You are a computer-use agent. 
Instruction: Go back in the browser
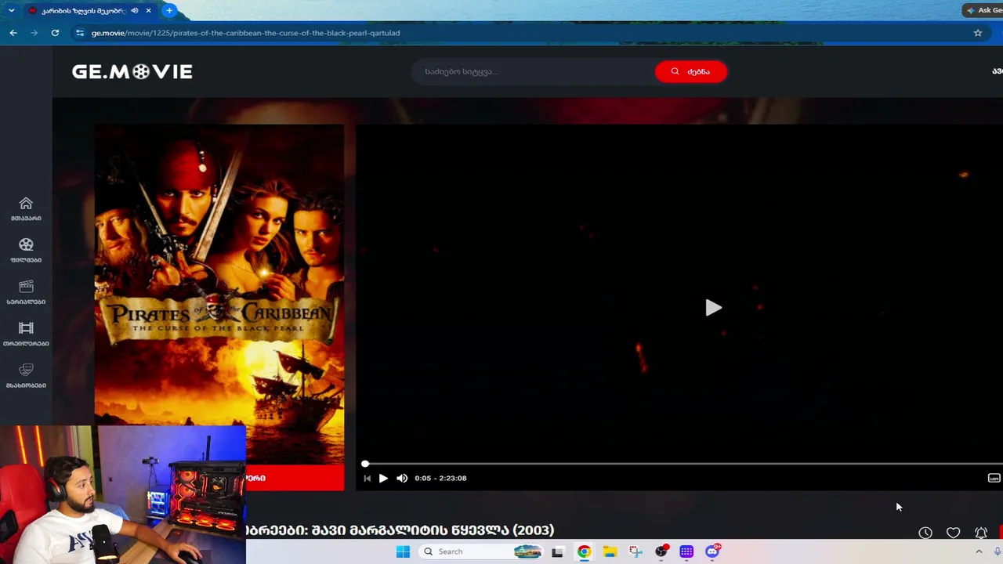coord(13,33)
